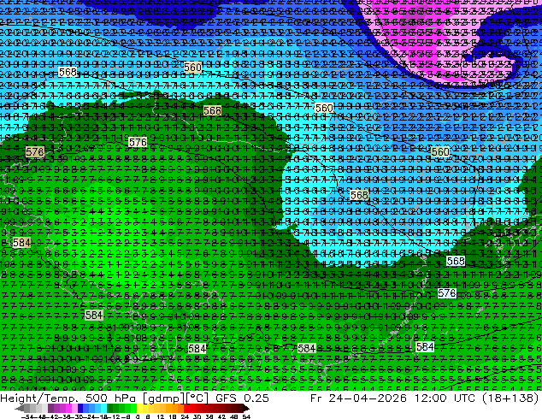Click the bright magenta legend swatch

[68, 408]
